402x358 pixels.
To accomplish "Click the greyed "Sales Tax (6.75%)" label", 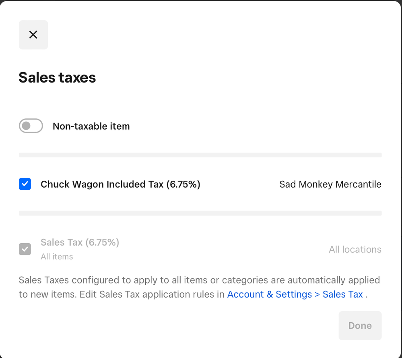I will [x=80, y=242].
